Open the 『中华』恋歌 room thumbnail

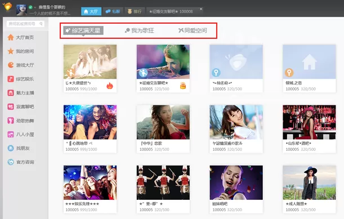(163, 122)
